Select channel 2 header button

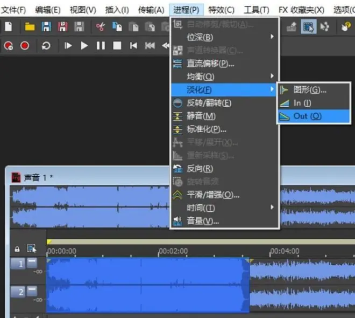pyautogui.click(x=18, y=292)
